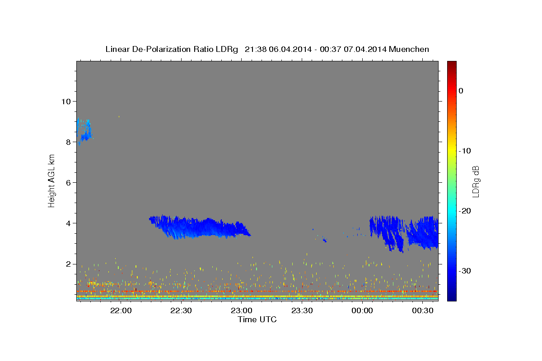Click the "LDRg dB" colorbar label
The image size is (542, 361).
click(x=476, y=181)
